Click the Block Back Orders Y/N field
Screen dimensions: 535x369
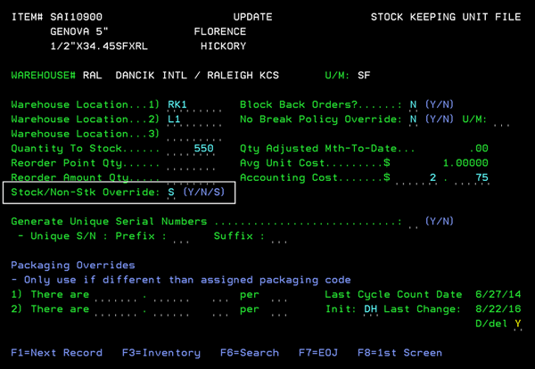(413, 104)
